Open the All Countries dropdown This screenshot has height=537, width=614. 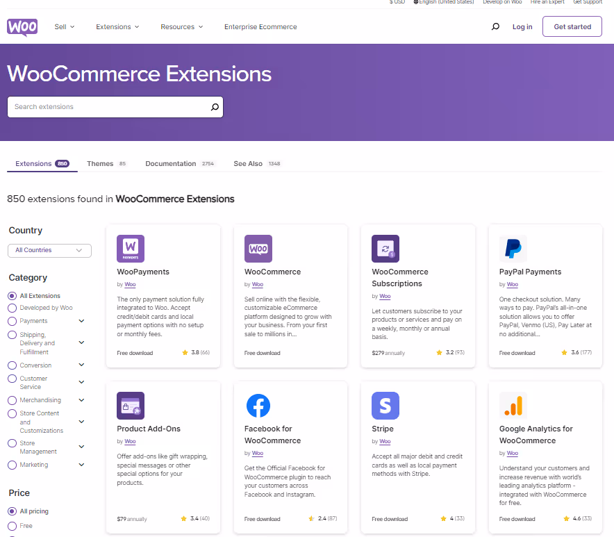(x=49, y=251)
